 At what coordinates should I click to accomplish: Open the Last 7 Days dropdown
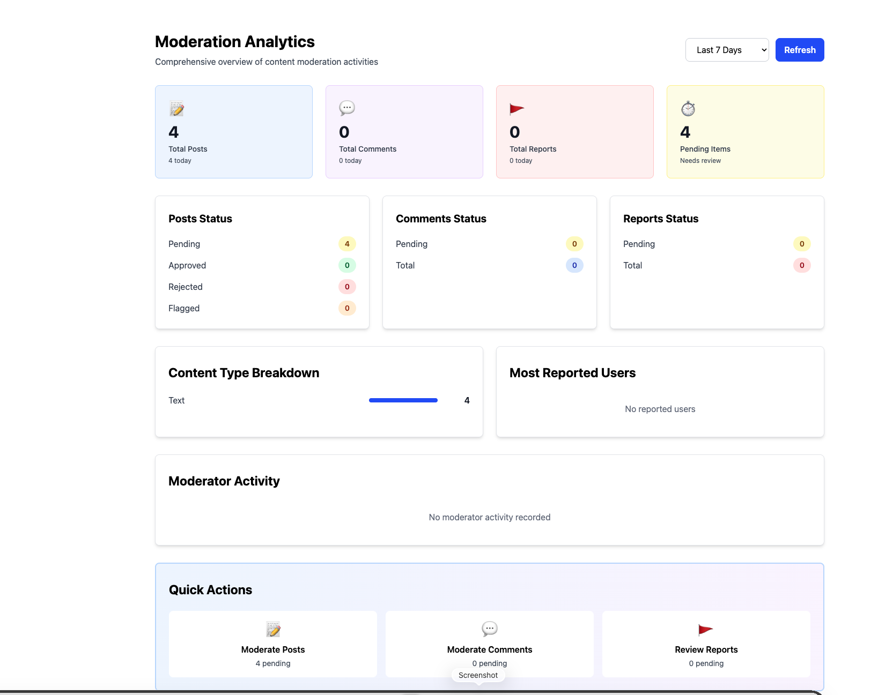[x=727, y=49]
